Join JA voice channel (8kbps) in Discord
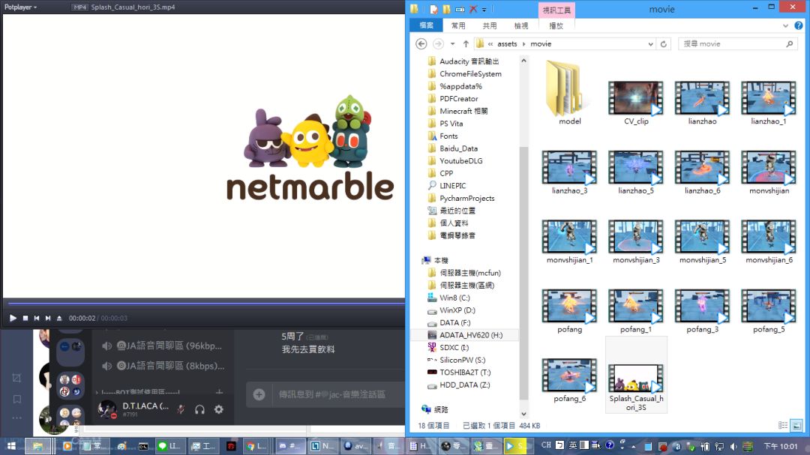The image size is (810, 455). coord(163,366)
